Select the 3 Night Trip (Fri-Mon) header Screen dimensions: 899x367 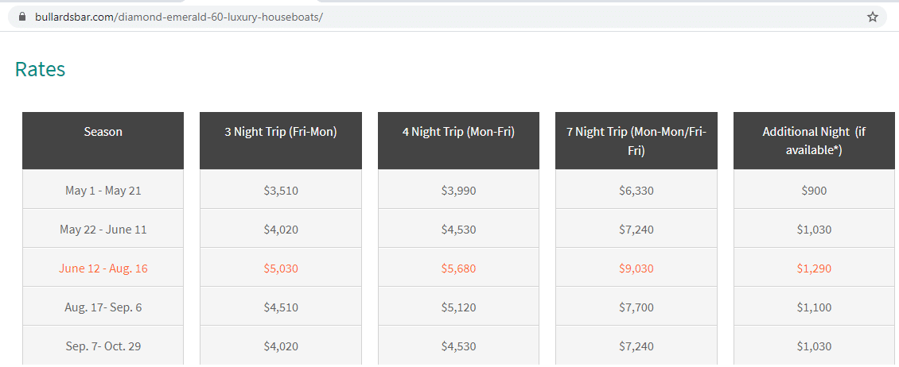click(281, 141)
